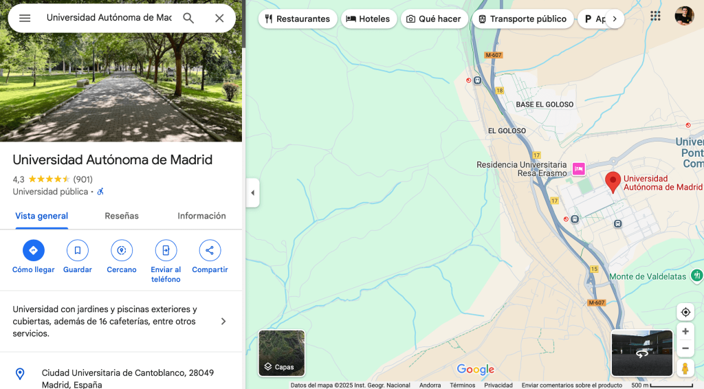Click the Compartir share icon
This screenshot has width=704, height=389.
pyautogui.click(x=210, y=250)
